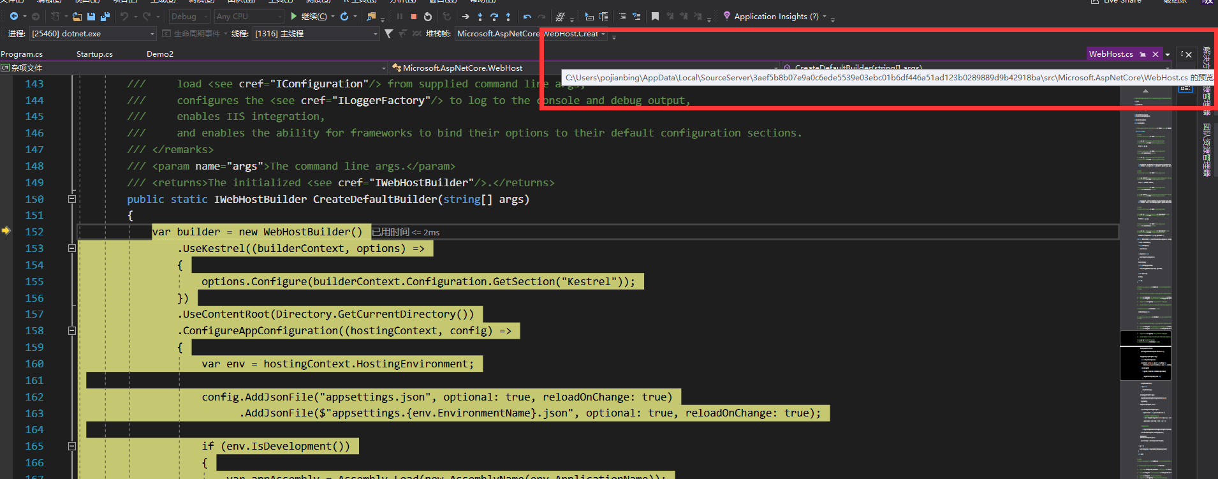This screenshot has width=1218, height=479.
Task: Click the Undo arrow icon
Action: coord(124,17)
